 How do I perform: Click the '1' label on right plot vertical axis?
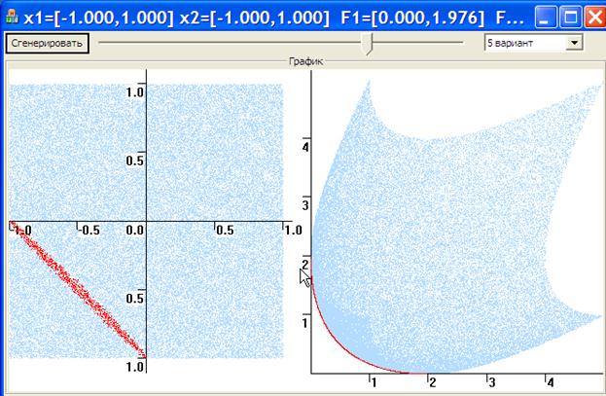(305, 322)
